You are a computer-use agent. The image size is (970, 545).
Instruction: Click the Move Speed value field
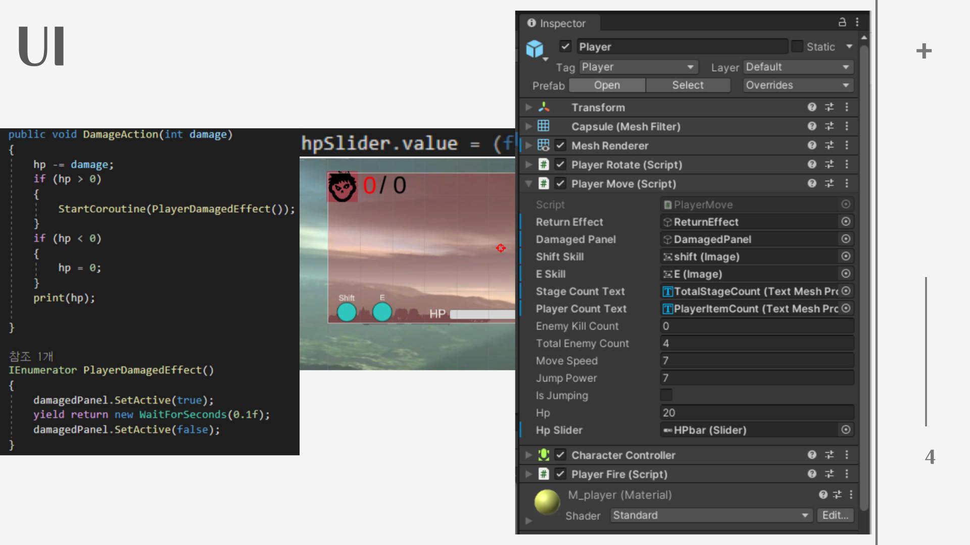(757, 361)
